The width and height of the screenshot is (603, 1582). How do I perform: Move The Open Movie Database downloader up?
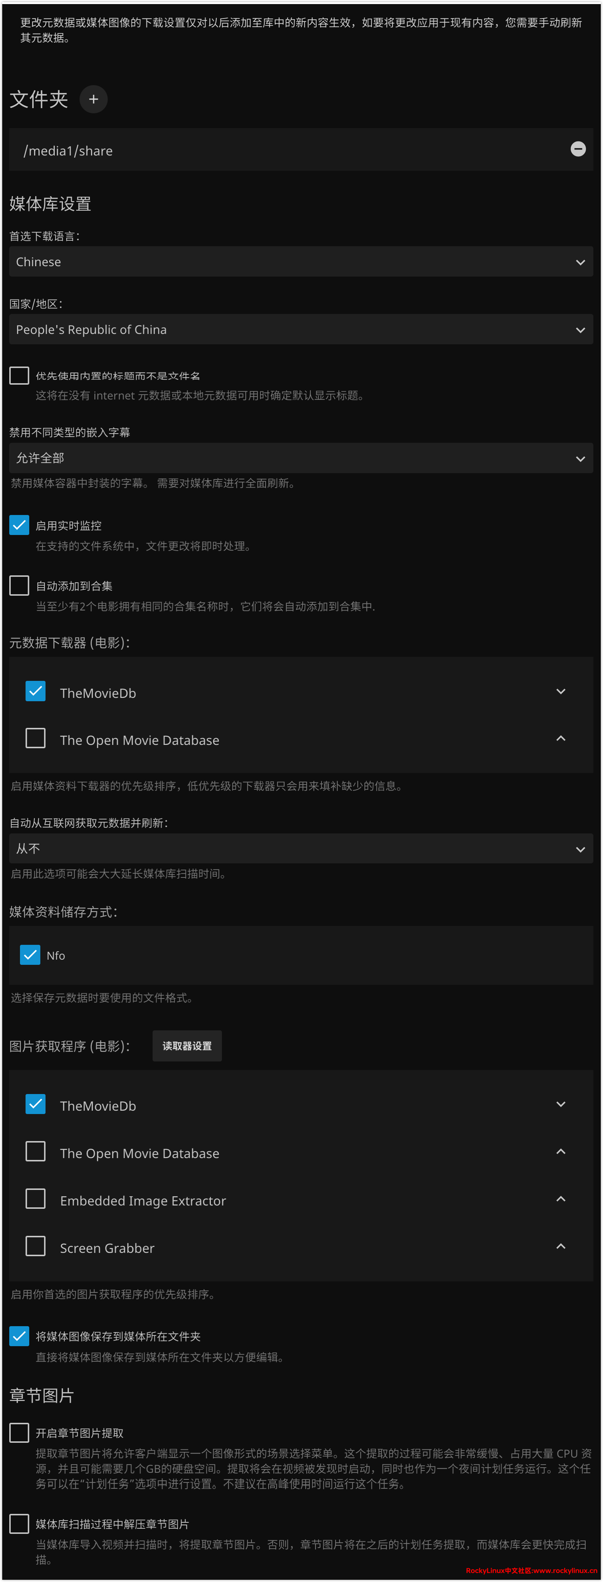[560, 738]
